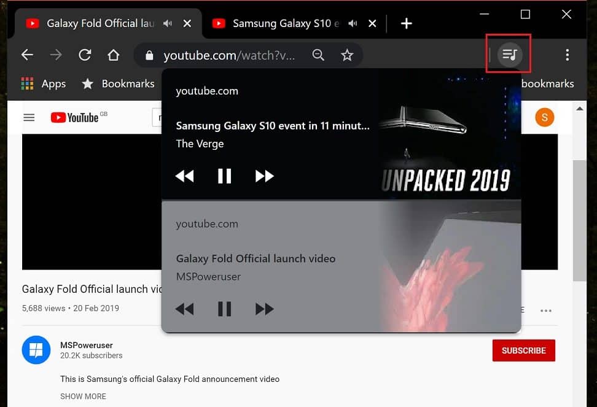Image resolution: width=597 pixels, height=407 pixels.
Task: Skip forward in The Verge video
Action: point(264,176)
